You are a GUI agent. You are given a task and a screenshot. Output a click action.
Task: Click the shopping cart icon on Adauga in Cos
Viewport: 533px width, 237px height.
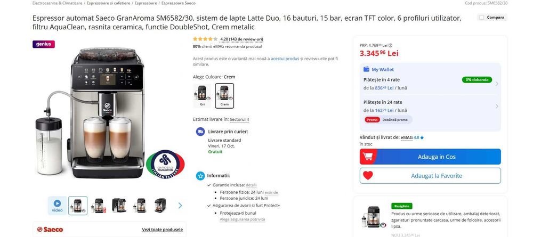click(x=367, y=157)
